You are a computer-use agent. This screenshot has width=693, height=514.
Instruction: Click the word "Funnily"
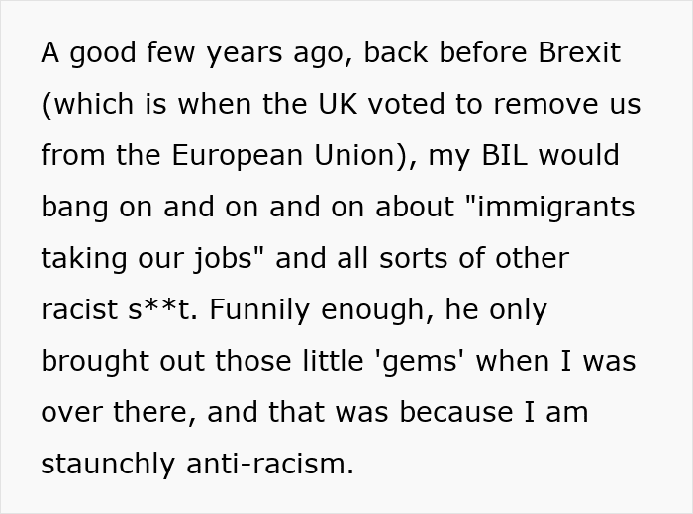click(x=259, y=309)
